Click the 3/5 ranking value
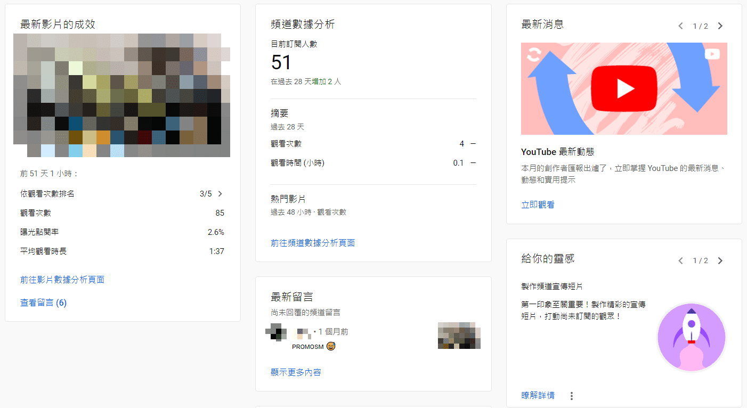Viewport: 747px width, 408px height. [206, 194]
